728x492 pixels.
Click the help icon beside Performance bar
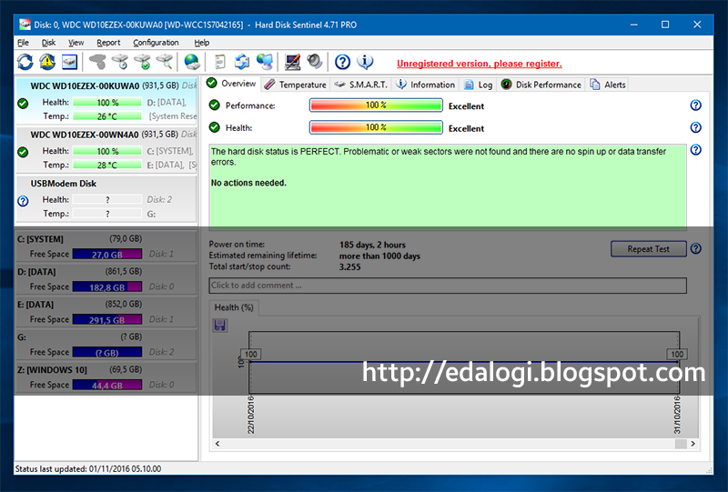pyautogui.click(x=695, y=105)
